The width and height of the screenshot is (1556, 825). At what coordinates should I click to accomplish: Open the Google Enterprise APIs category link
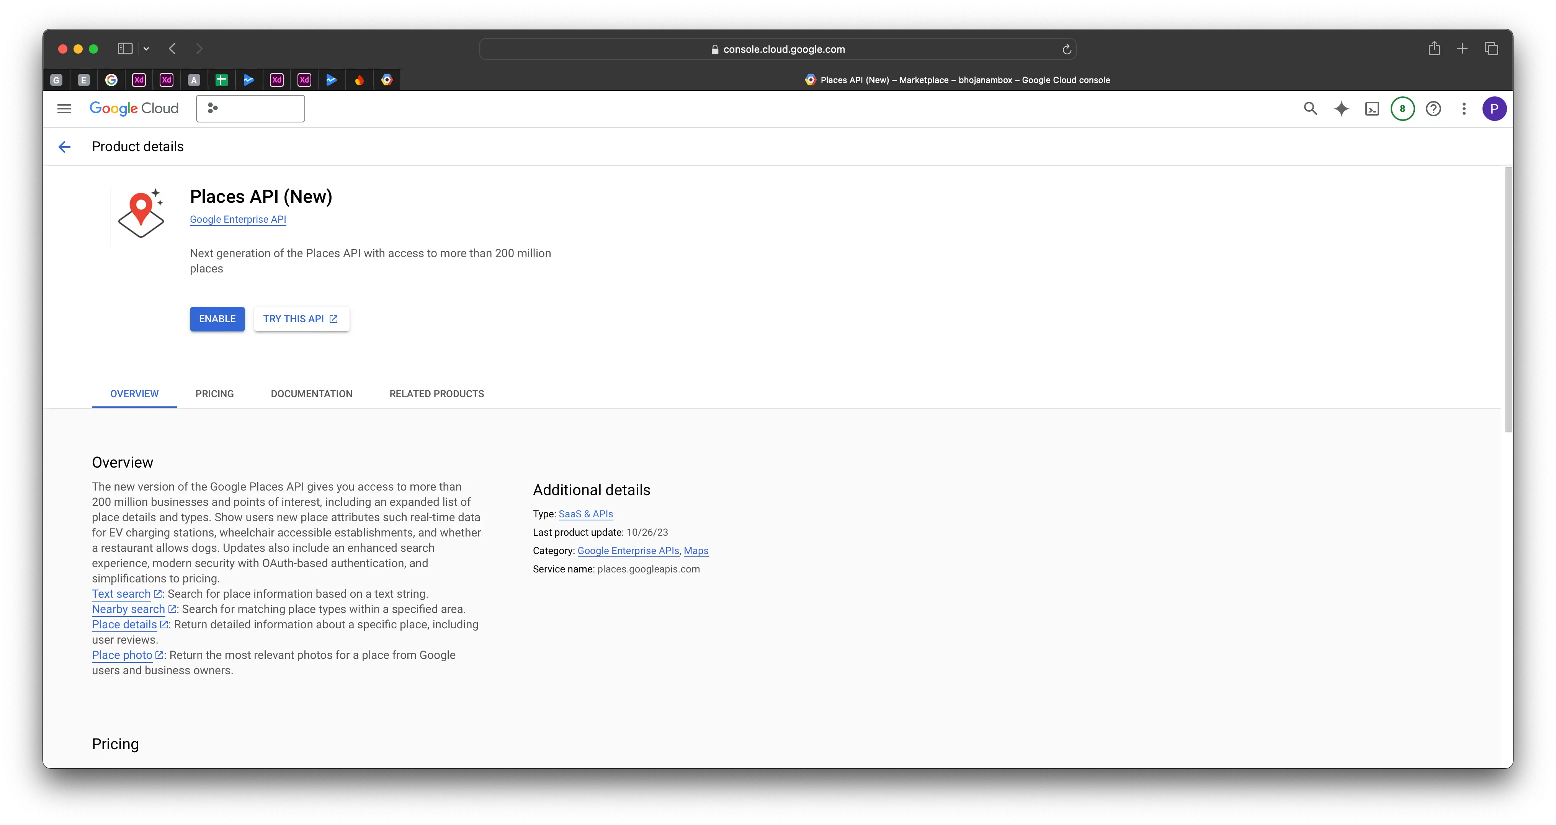coord(628,551)
